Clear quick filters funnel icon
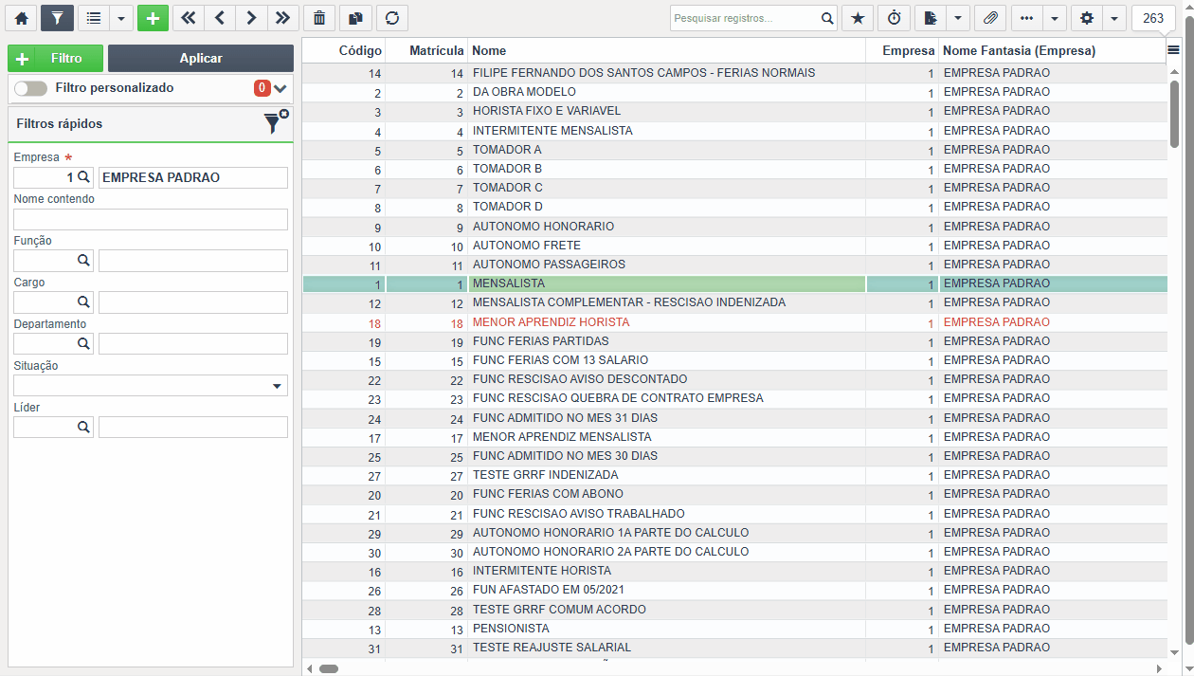This screenshot has width=1194, height=676. coord(276,121)
